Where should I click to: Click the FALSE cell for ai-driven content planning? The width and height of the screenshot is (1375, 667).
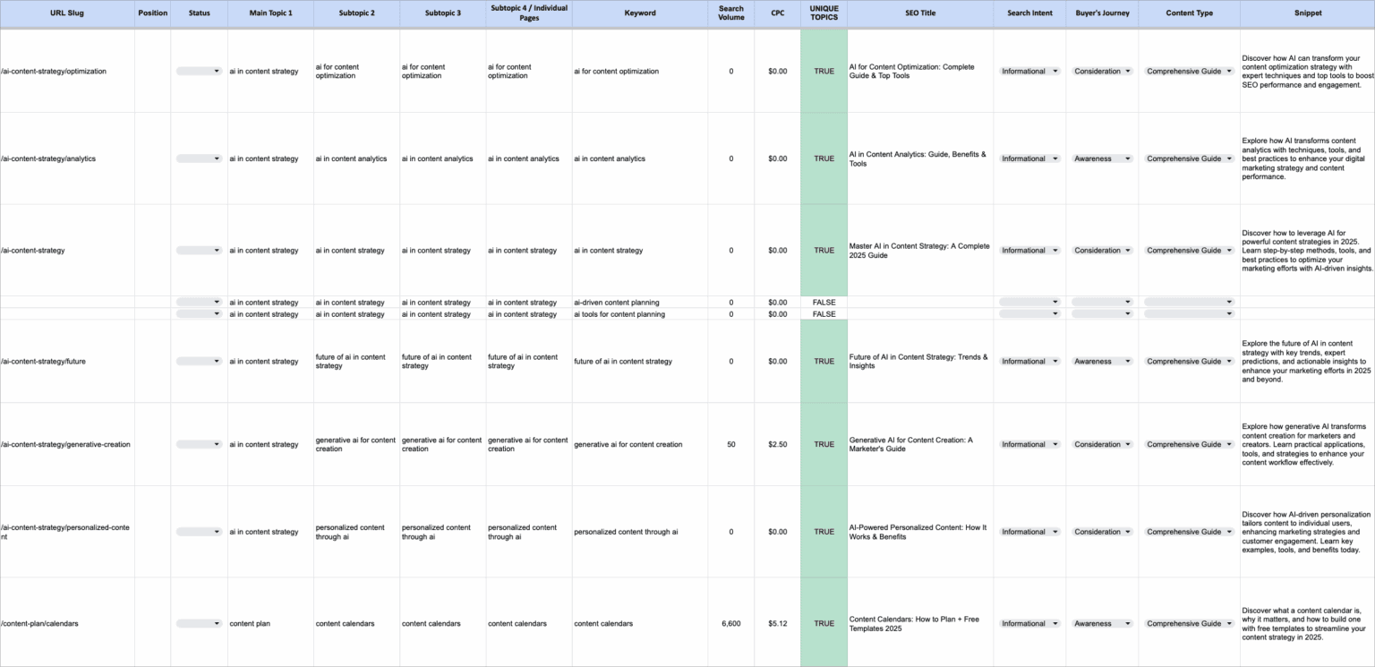[x=823, y=302]
